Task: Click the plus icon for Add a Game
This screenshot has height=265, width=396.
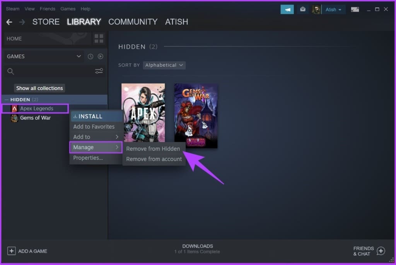Action: click(x=11, y=251)
